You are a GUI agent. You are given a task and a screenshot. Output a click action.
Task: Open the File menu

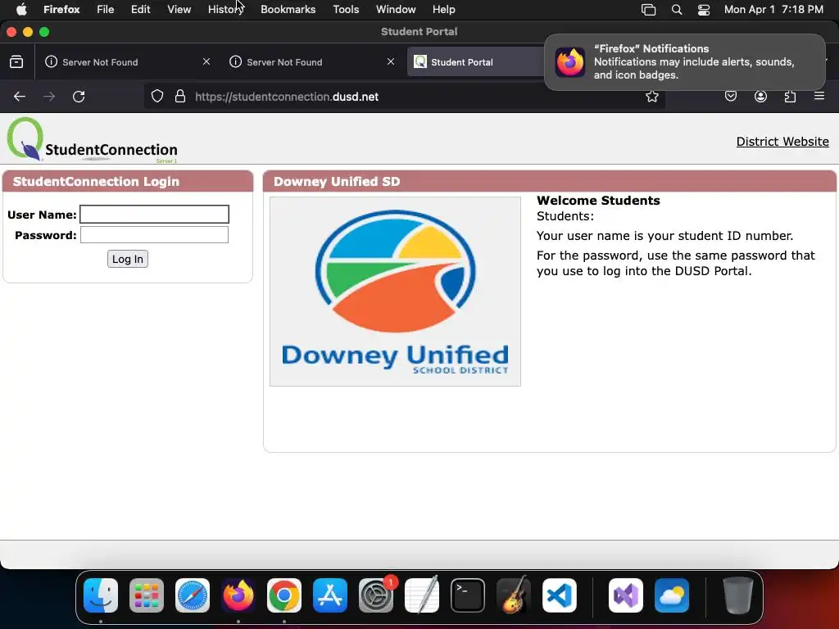click(x=106, y=9)
